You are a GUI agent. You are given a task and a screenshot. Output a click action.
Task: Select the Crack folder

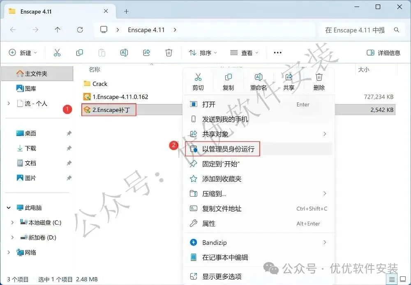(95, 84)
